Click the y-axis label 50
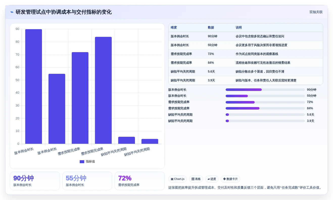Viewport: 333px width, 200px height. tap(17, 80)
